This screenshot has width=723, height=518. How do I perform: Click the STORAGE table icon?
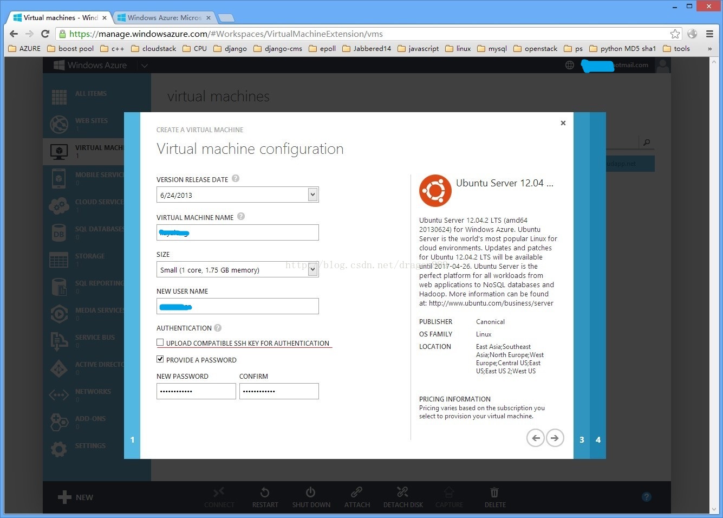[59, 260]
